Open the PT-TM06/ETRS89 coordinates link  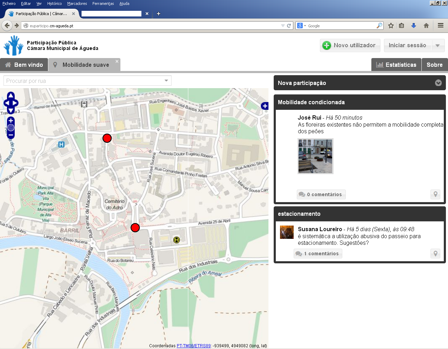tap(194, 346)
